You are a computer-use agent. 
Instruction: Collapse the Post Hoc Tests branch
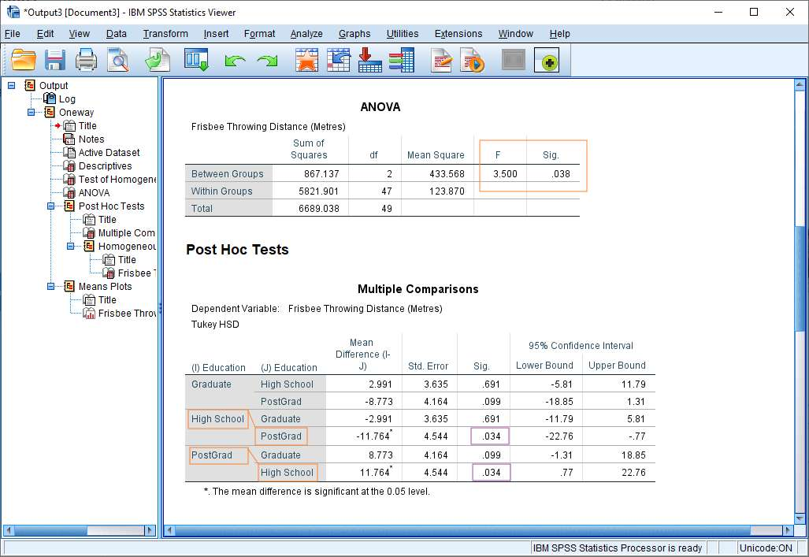tap(51, 206)
